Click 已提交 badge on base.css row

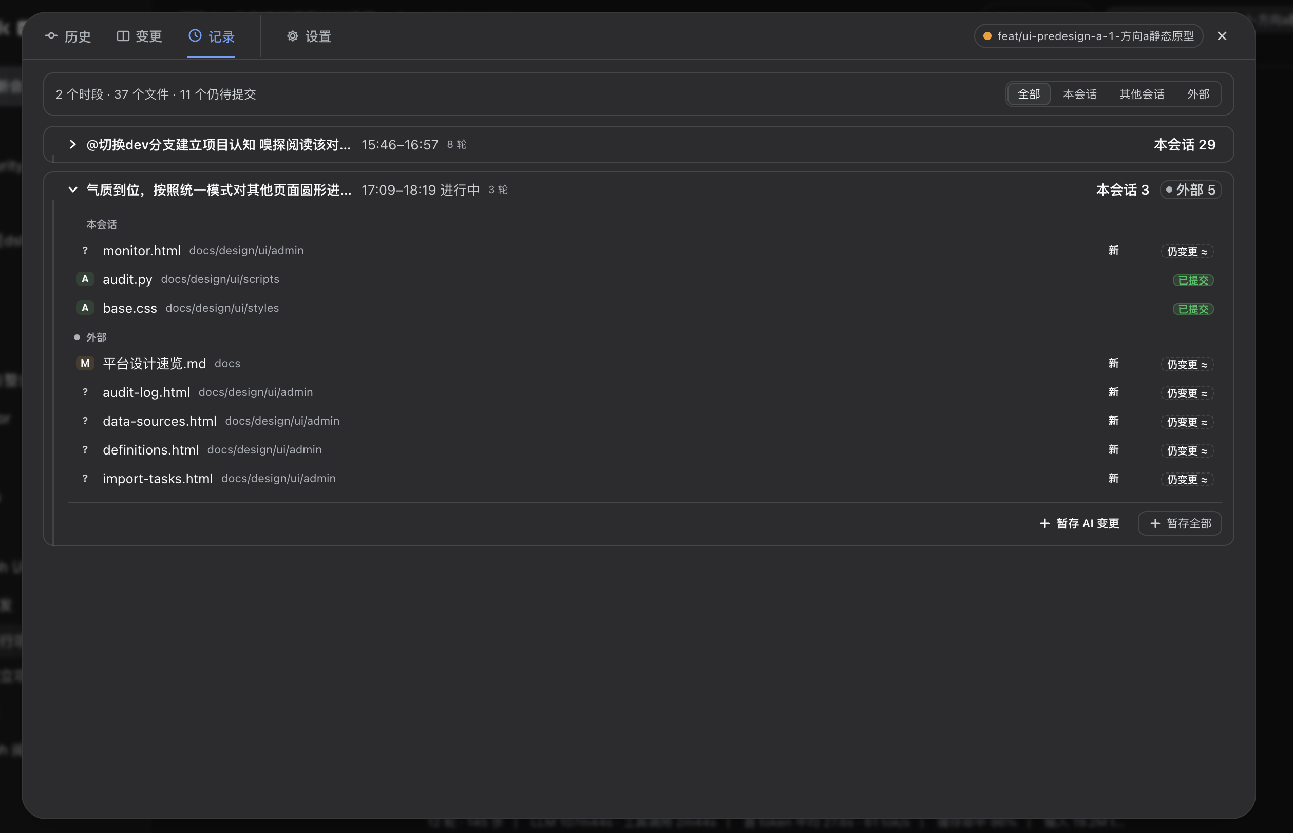pyautogui.click(x=1193, y=309)
